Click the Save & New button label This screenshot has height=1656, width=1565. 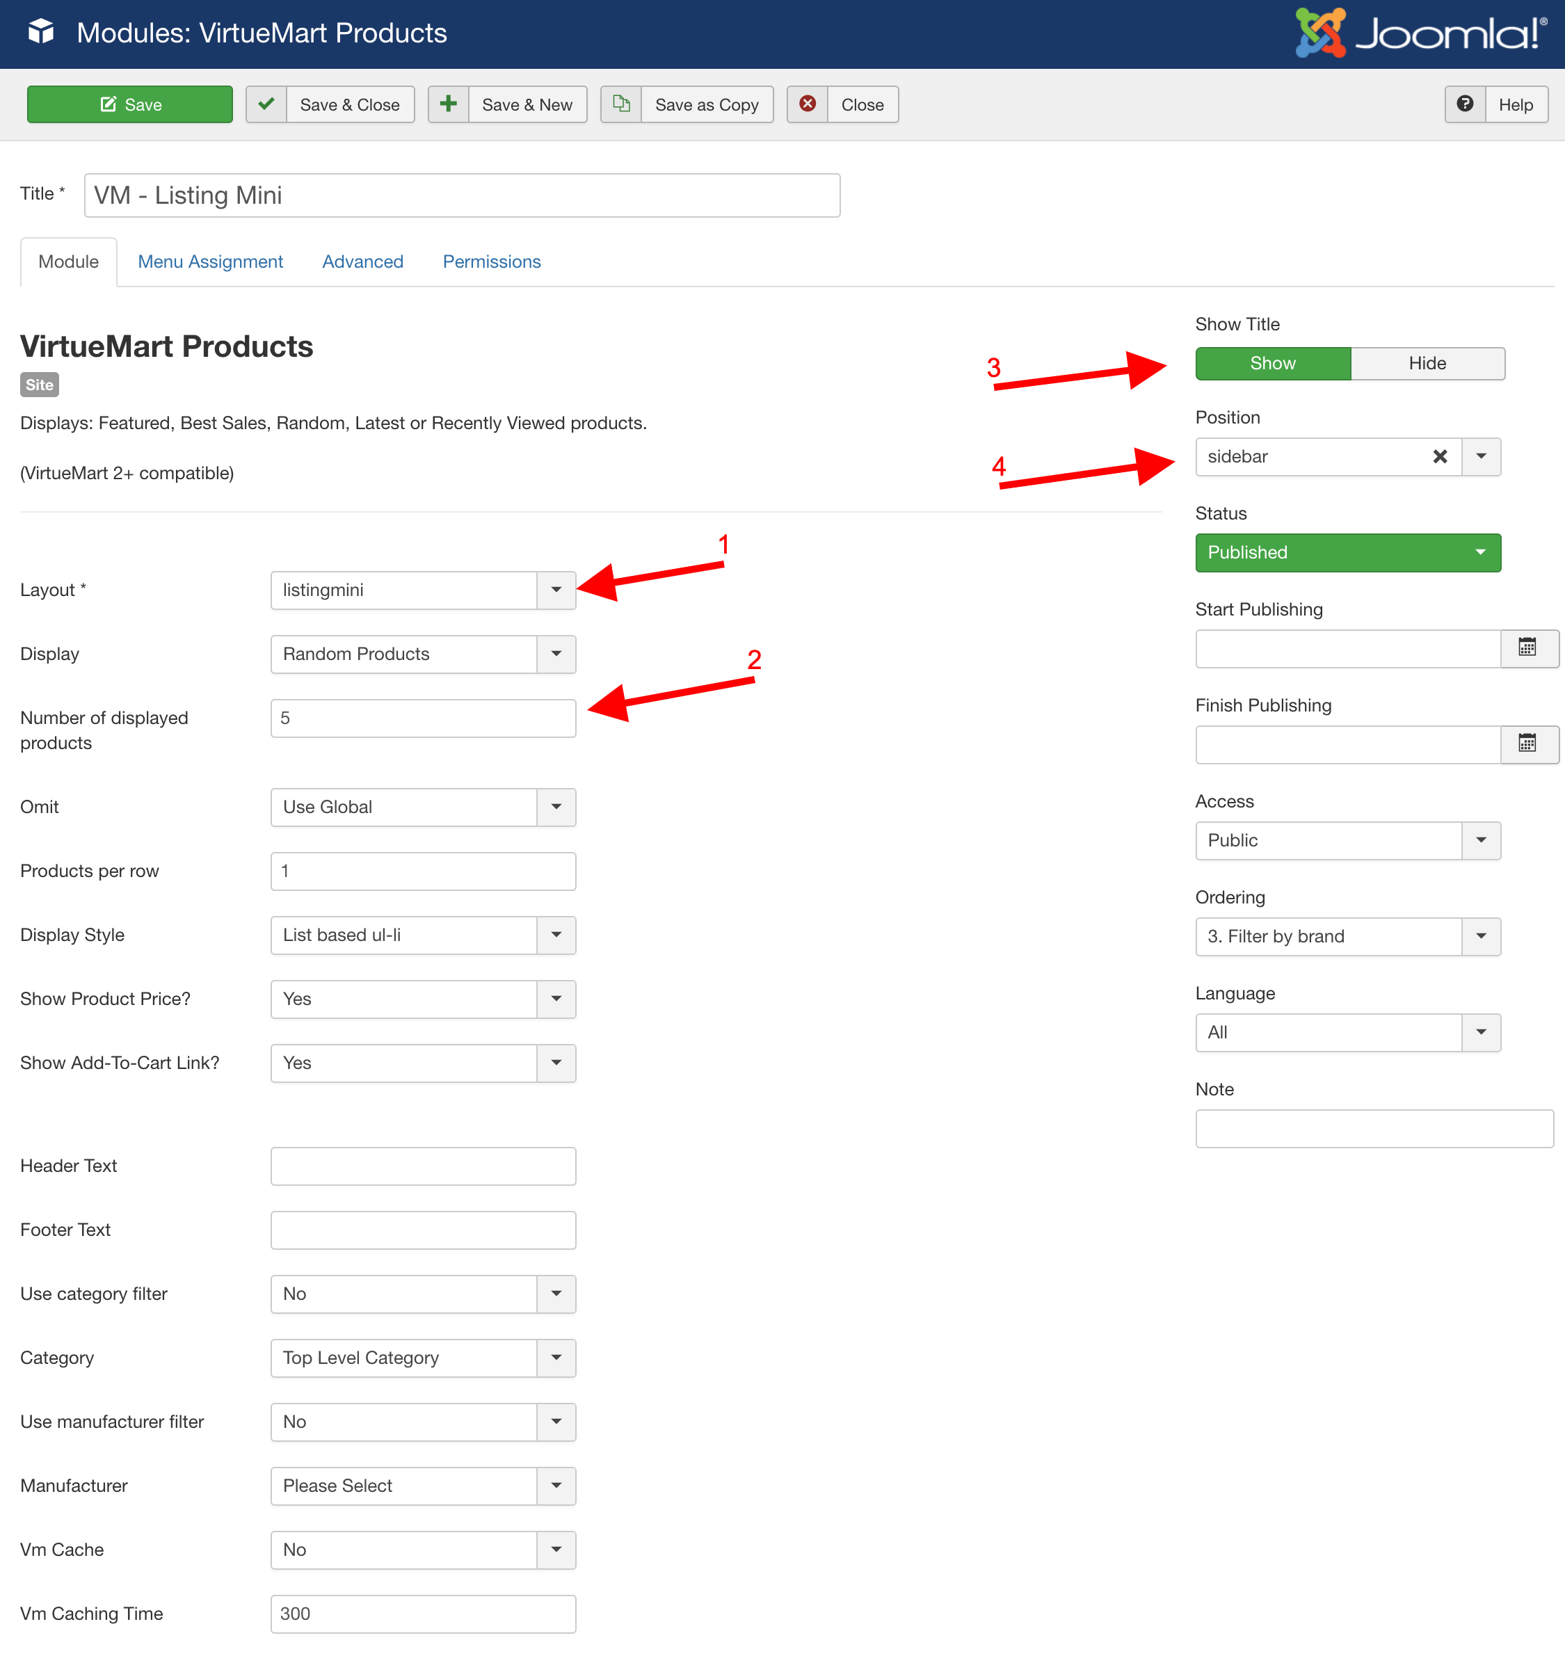coord(527,104)
